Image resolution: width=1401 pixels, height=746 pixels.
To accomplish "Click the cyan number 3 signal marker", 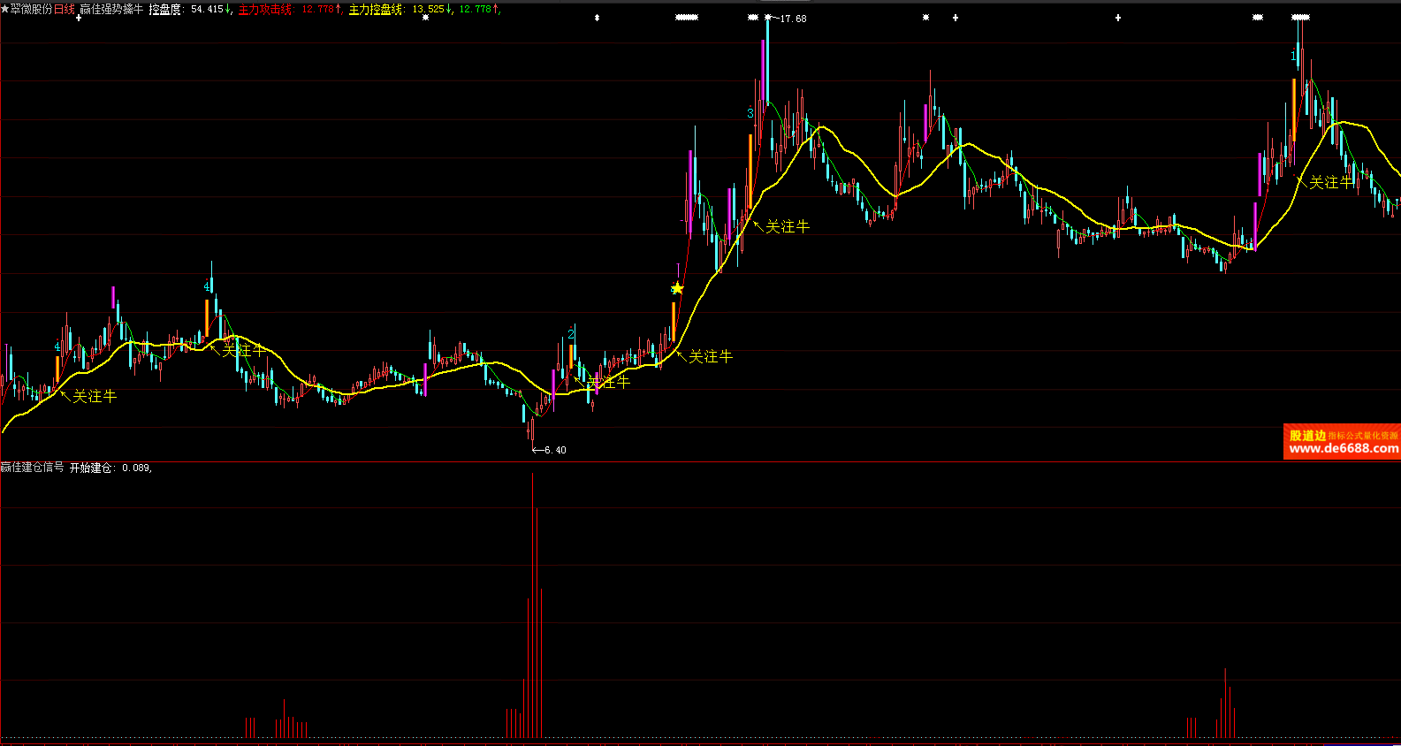I will 750,113.
